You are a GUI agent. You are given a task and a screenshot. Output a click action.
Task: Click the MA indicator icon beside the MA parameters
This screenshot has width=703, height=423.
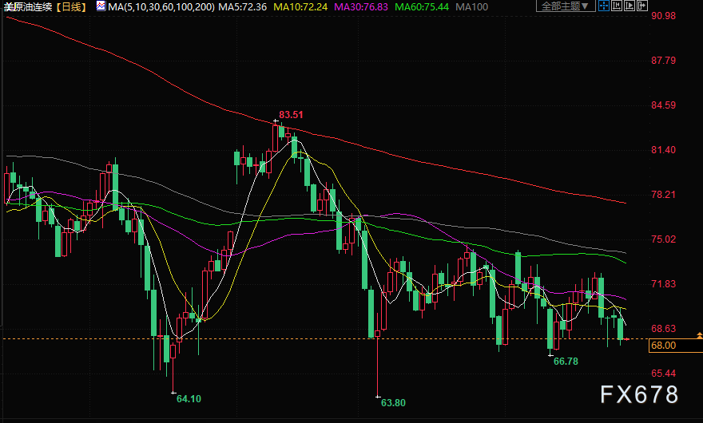[101, 6]
